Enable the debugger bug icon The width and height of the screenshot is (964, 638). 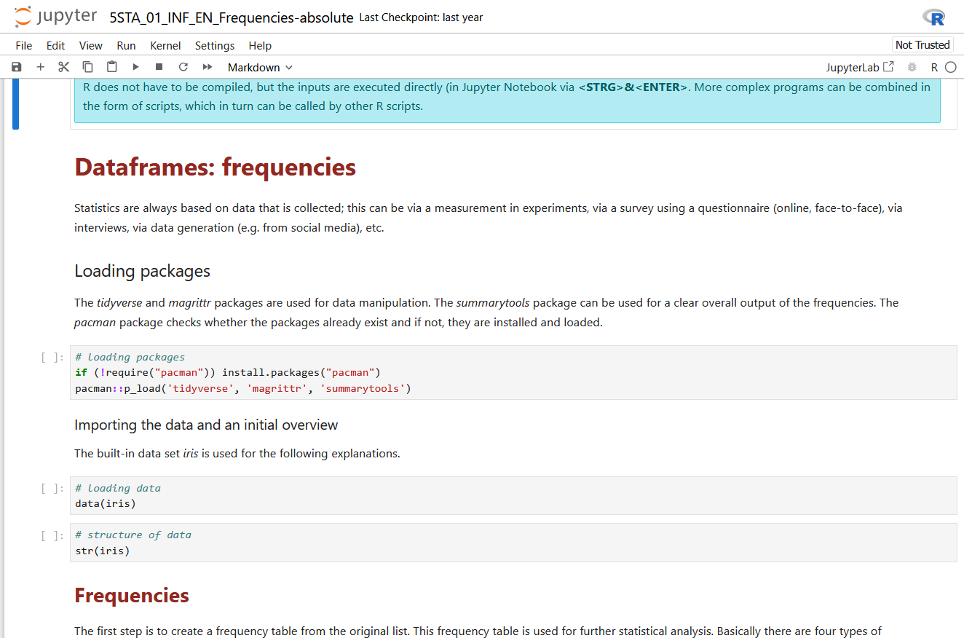click(912, 67)
